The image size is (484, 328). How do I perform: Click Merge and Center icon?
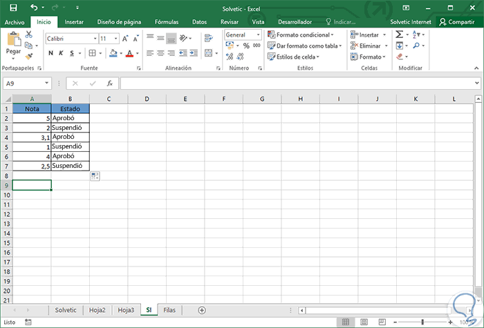[209, 53]
